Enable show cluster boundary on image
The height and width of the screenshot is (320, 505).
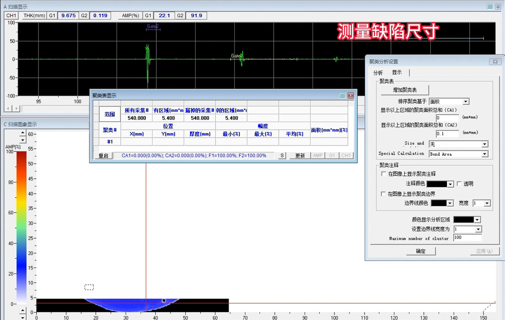tap(383, 194)
